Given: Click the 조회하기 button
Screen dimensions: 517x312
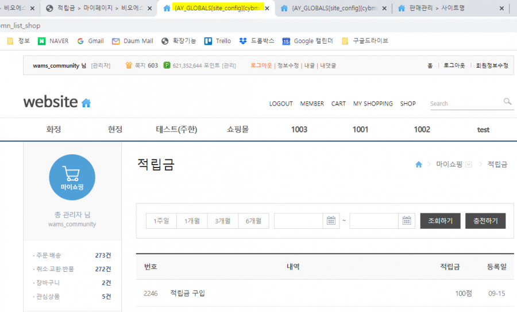Looking at the screenshot, I should point(440,221).
